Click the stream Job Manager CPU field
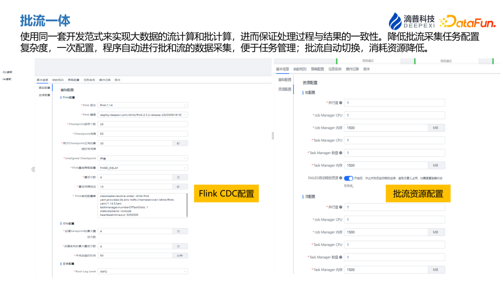 pyautogui.click(x=394, y=220)
